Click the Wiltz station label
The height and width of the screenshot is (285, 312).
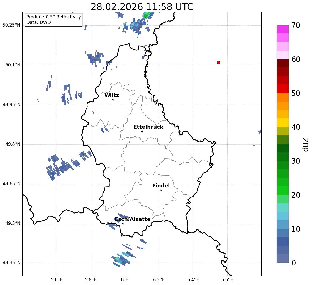(x=112, y=95)
